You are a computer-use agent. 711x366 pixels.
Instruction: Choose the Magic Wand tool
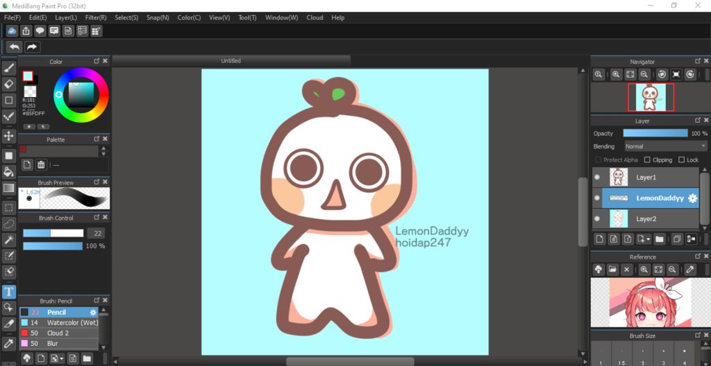point(8,240)
